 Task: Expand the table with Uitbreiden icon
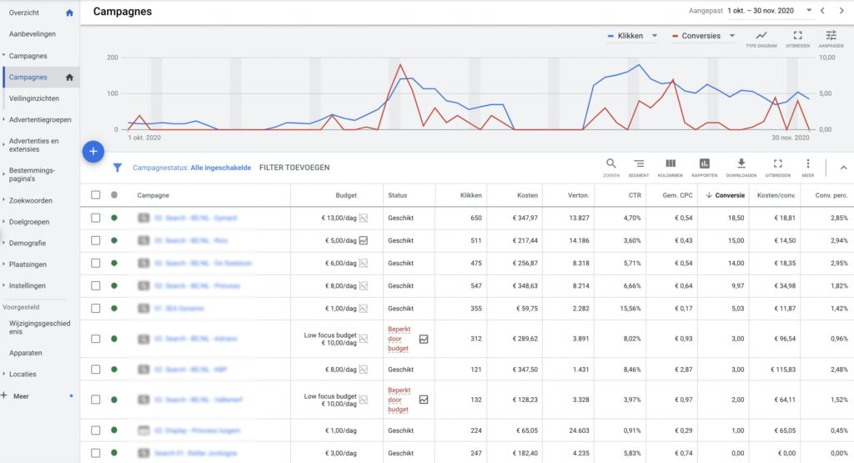click(x=778, y=167)
